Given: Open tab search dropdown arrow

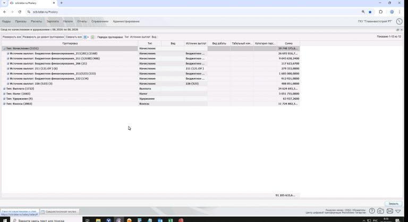Looking at the screenshot, I should pos(4,3).
